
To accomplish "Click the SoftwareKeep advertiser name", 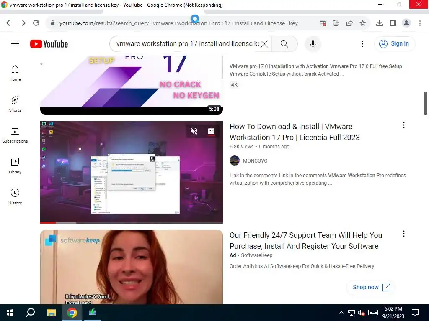I will [256, 255].
